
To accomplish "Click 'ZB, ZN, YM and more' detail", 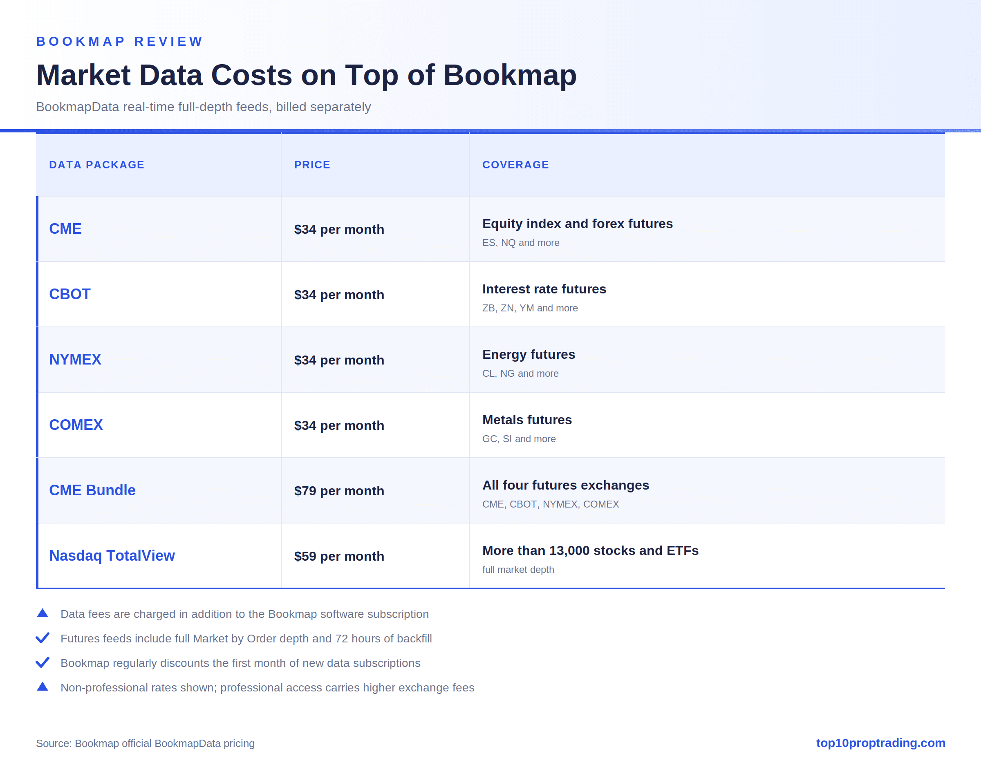I will click(530, 308).
